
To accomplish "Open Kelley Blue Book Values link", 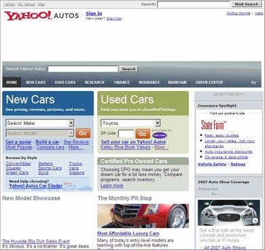I will coord(126,147).
